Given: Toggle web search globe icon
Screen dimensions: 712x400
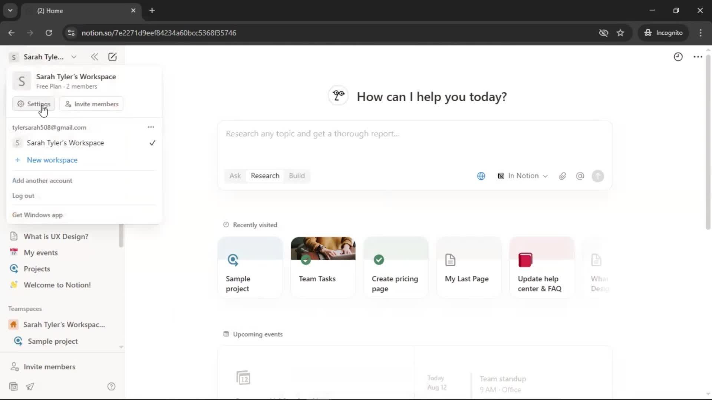Looking at the screenshot, I should coord(481,176).
